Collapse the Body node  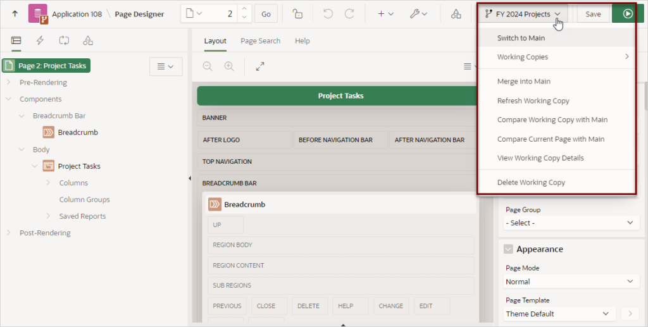coord(22,149)
